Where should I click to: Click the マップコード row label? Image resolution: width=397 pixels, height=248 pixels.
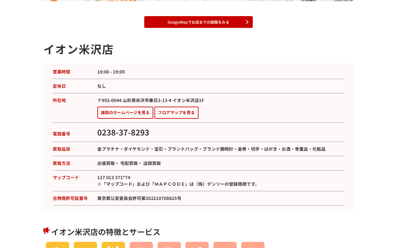(x=66, y=178)
